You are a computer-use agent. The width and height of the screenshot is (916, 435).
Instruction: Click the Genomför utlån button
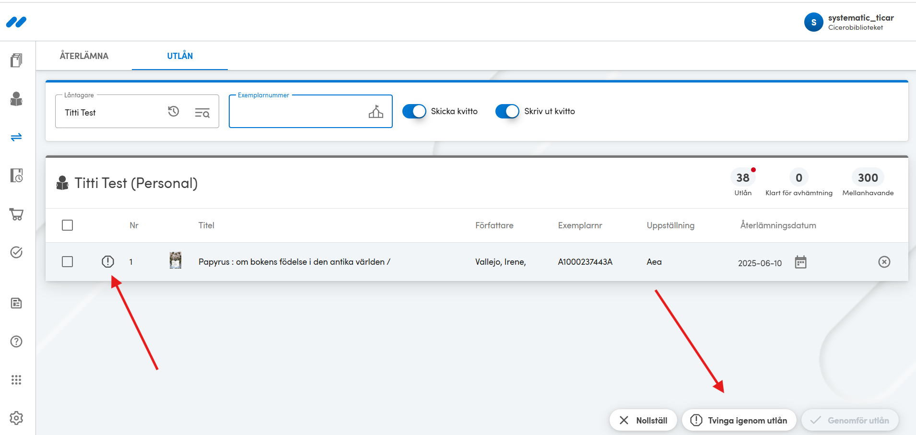tap(850, 420)
